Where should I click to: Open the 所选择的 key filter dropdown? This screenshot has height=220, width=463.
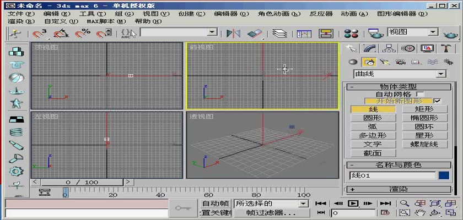[303, 204]
